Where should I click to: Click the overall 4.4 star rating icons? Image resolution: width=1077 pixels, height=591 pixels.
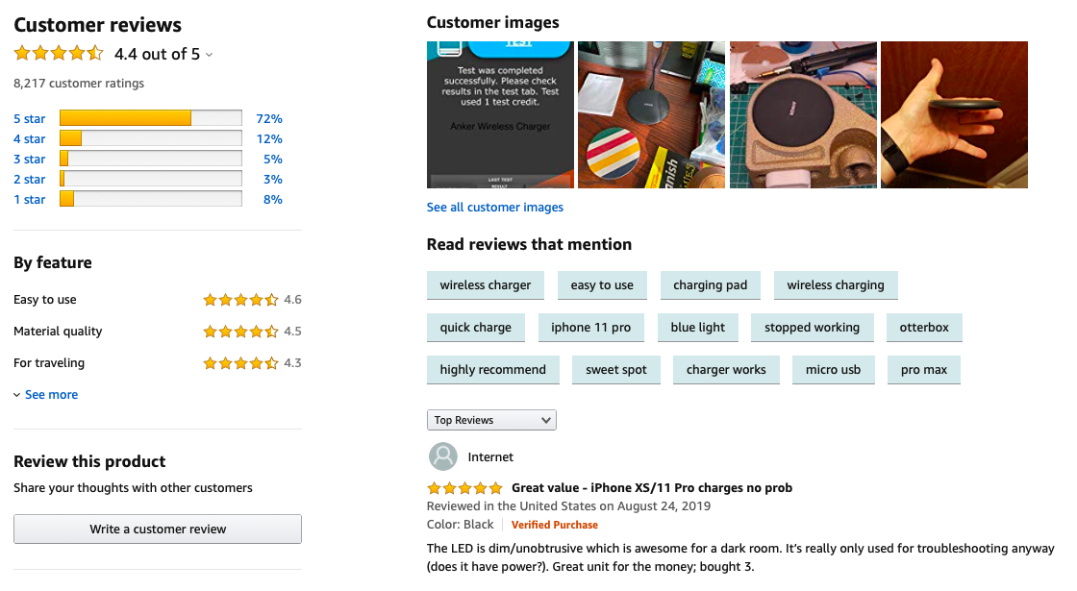(58, 54)
